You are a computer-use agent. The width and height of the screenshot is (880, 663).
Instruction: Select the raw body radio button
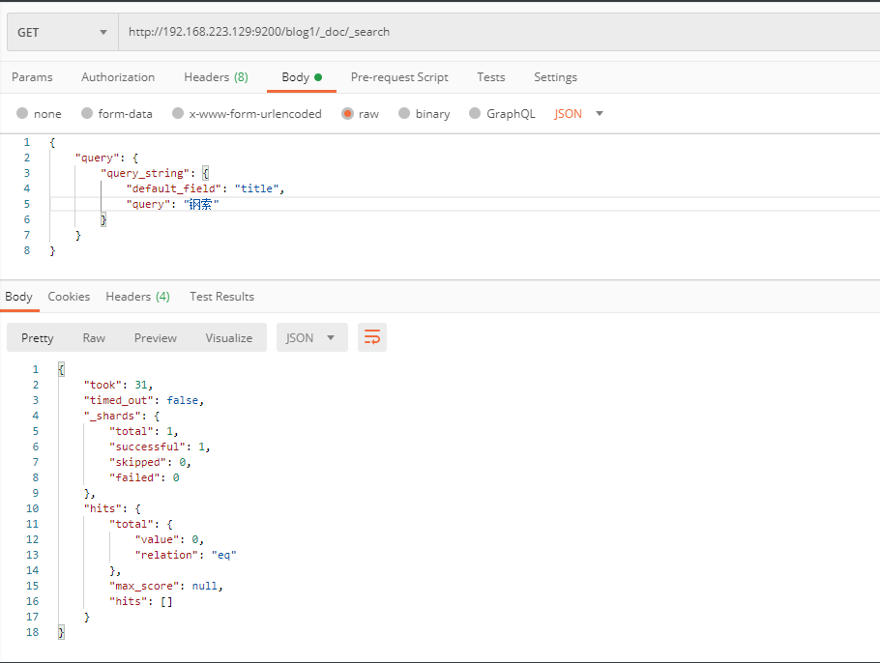click(x=347, y=113)
